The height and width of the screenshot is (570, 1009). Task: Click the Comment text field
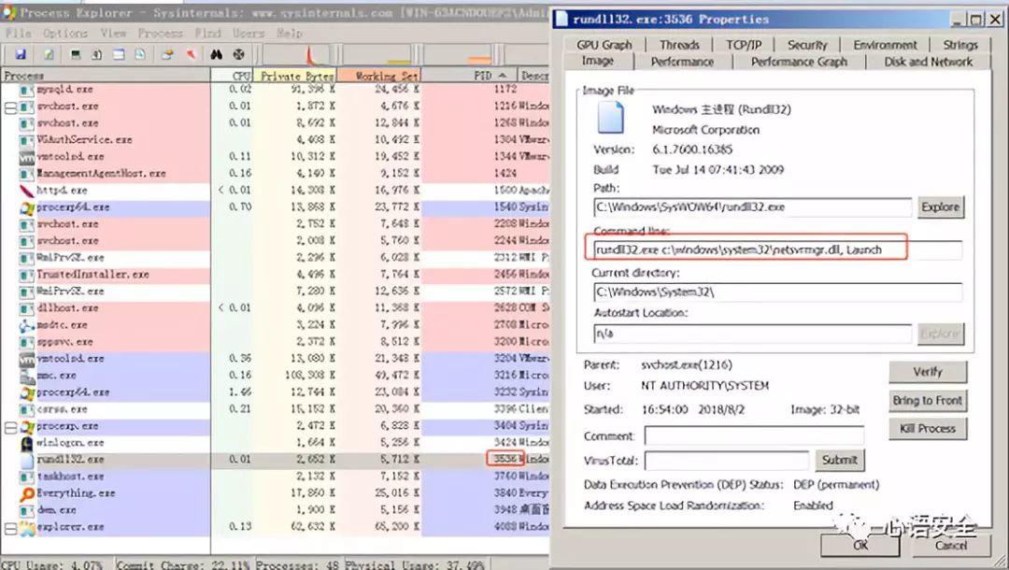tap(753, 436)
